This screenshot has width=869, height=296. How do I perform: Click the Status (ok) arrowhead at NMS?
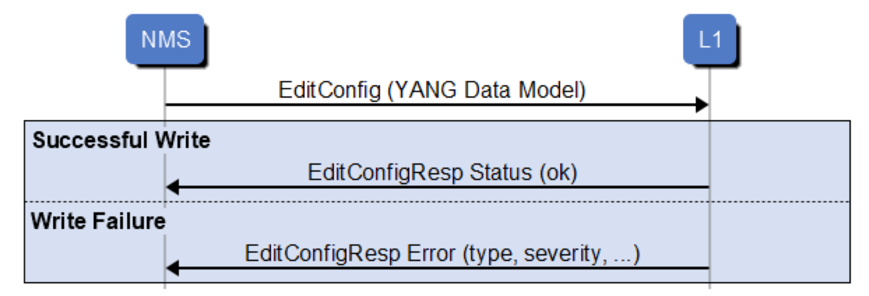(x=173, y=187)
